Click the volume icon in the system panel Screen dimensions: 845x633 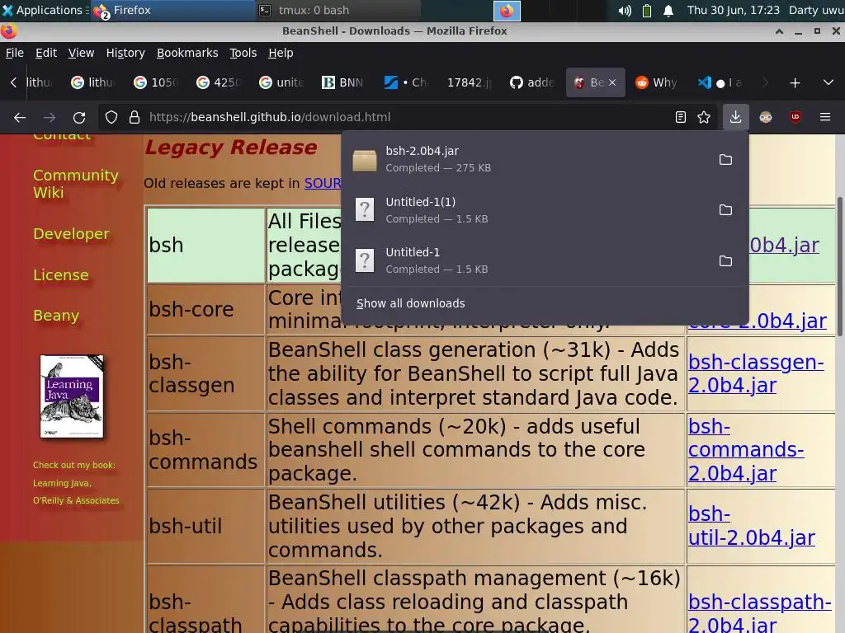pos(625,10)
